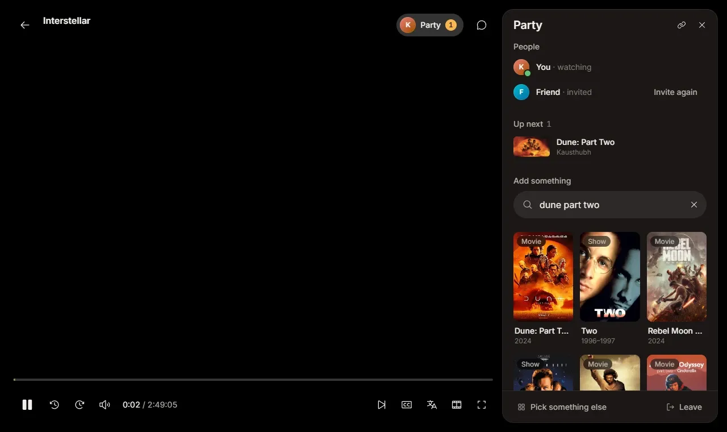Screen dimensions: 727x432
Task: Pause the Interstellar playback
Action: point(27,405)
